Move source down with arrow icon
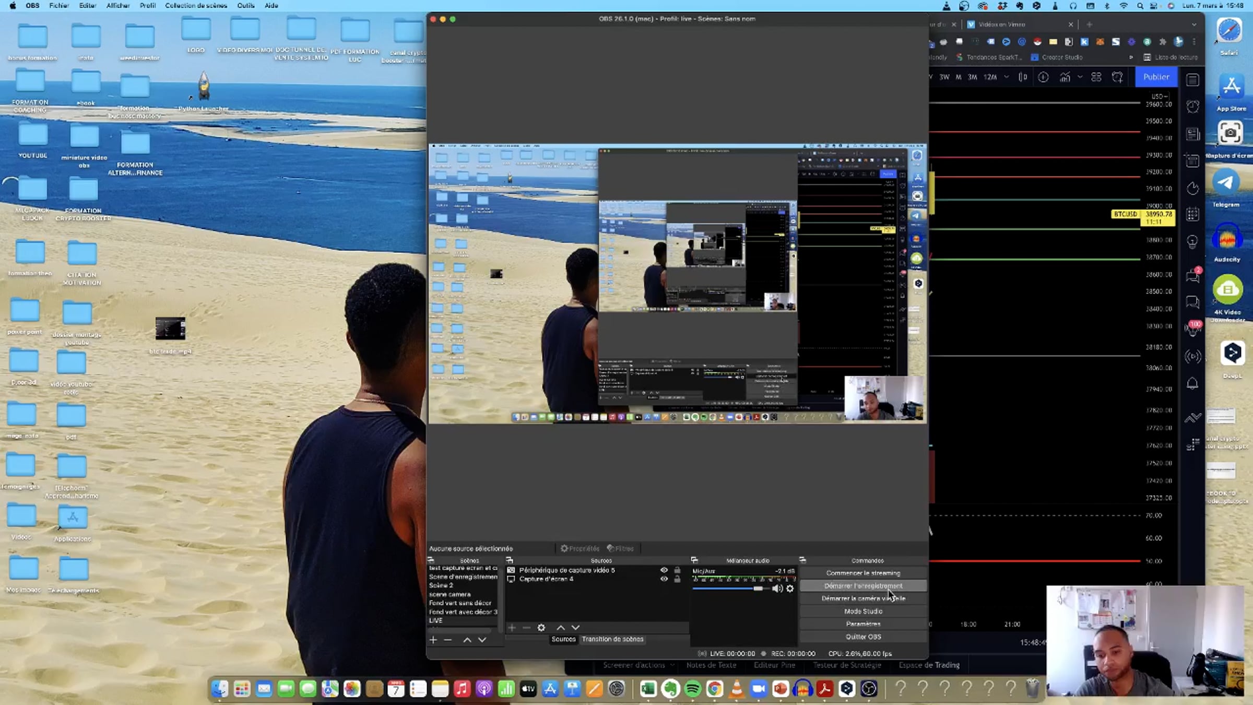The width and height of the screenshot is (1253, 705). [x=575, y=628]
